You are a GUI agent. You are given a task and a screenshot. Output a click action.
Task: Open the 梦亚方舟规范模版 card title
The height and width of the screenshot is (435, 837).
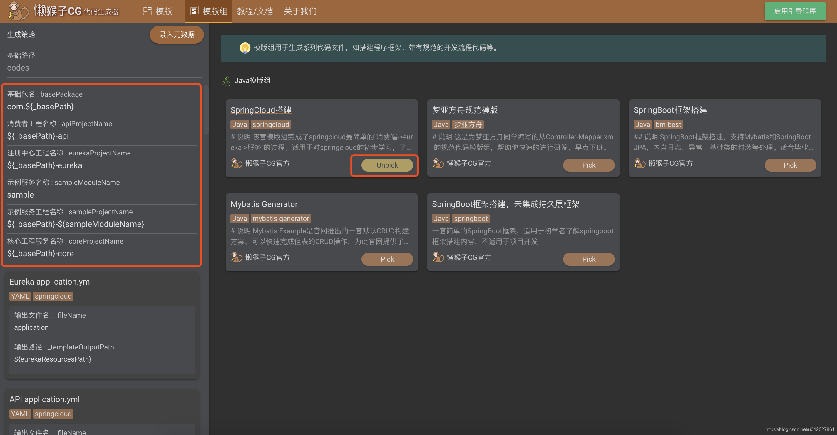(x=465, y=110)
